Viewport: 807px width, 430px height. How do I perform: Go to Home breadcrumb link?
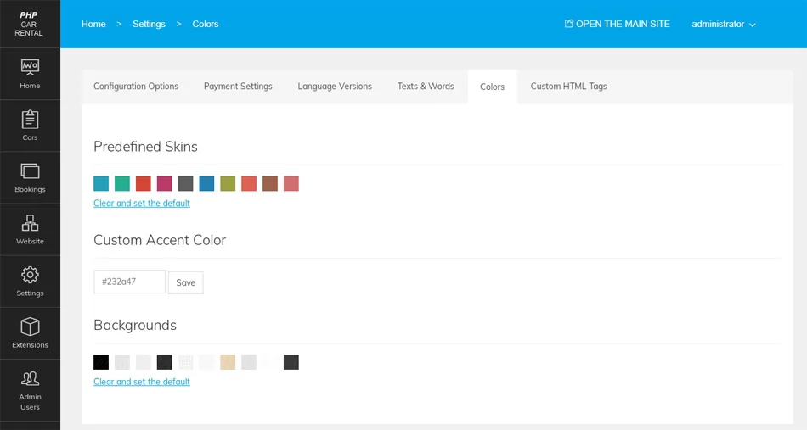point(93,24)
